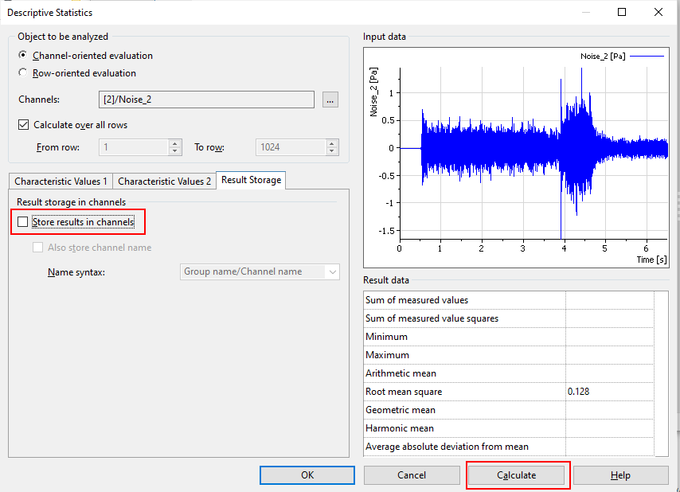The height and width of the screenshot is (492, 680).
Task: Enable Store results in channels checkbox
Action: [23, 222]
